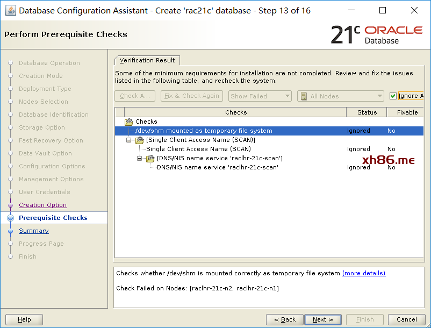This screenshot has height=328, width=431.
Task: Click the Summary step bullet
Action: pos(10,231)
